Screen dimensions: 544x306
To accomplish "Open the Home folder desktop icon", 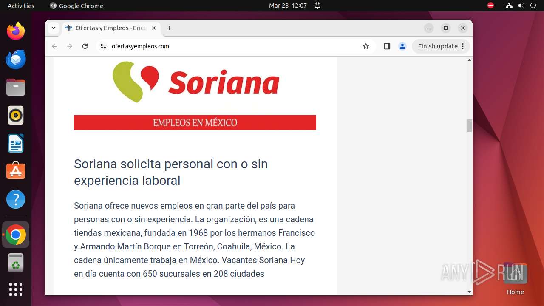I will 515,279.
